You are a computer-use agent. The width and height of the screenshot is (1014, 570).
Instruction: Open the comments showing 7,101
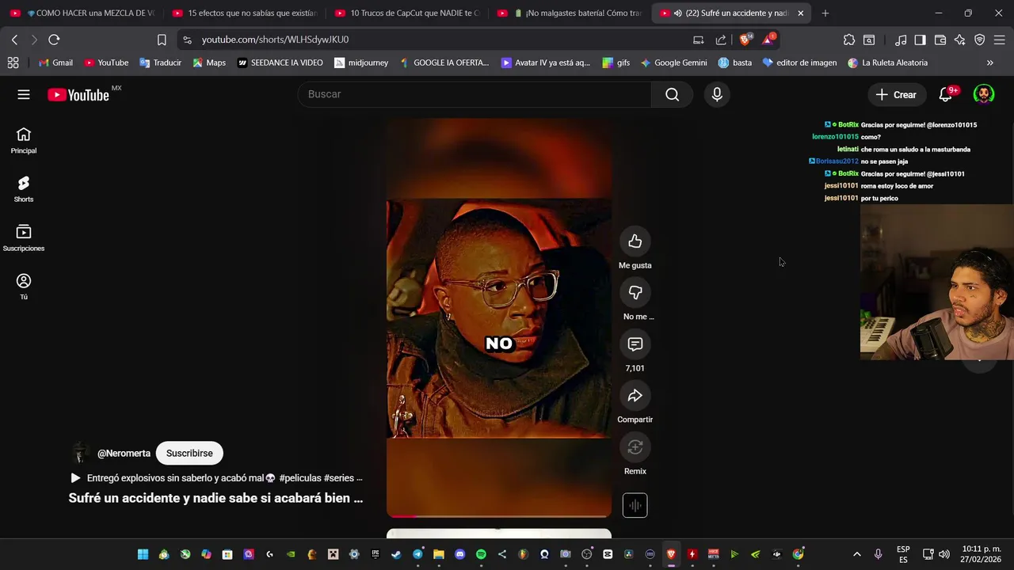click(635, 344)
